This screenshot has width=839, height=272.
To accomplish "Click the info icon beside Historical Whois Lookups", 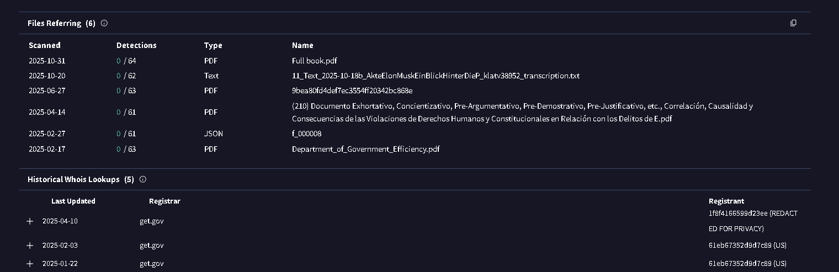I will click(x=143, y=179).
